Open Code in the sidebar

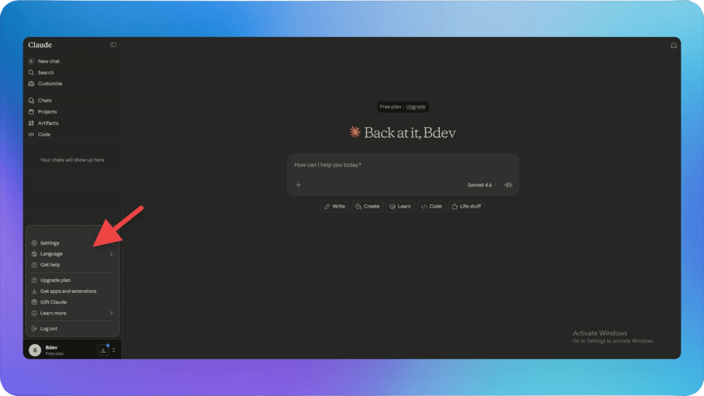[x=39, y=134]
